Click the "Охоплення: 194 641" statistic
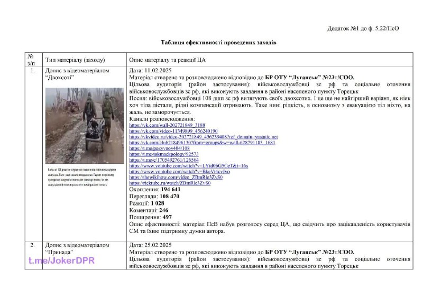This screenshot has width=423, height=299. [155, 189]
